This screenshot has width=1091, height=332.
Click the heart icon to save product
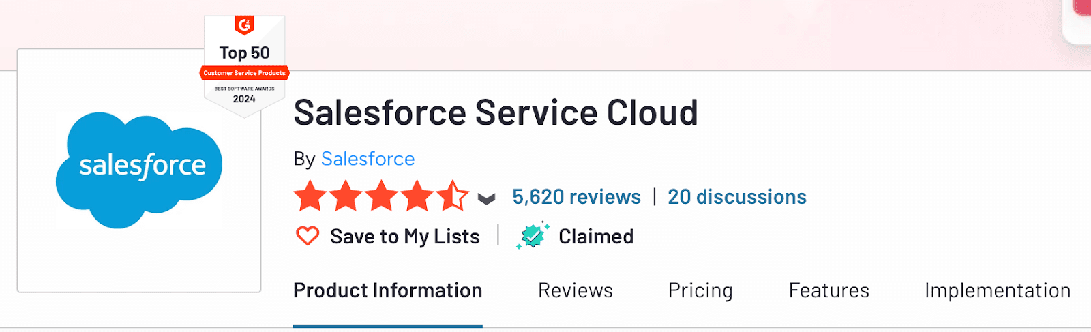point(308,236)
